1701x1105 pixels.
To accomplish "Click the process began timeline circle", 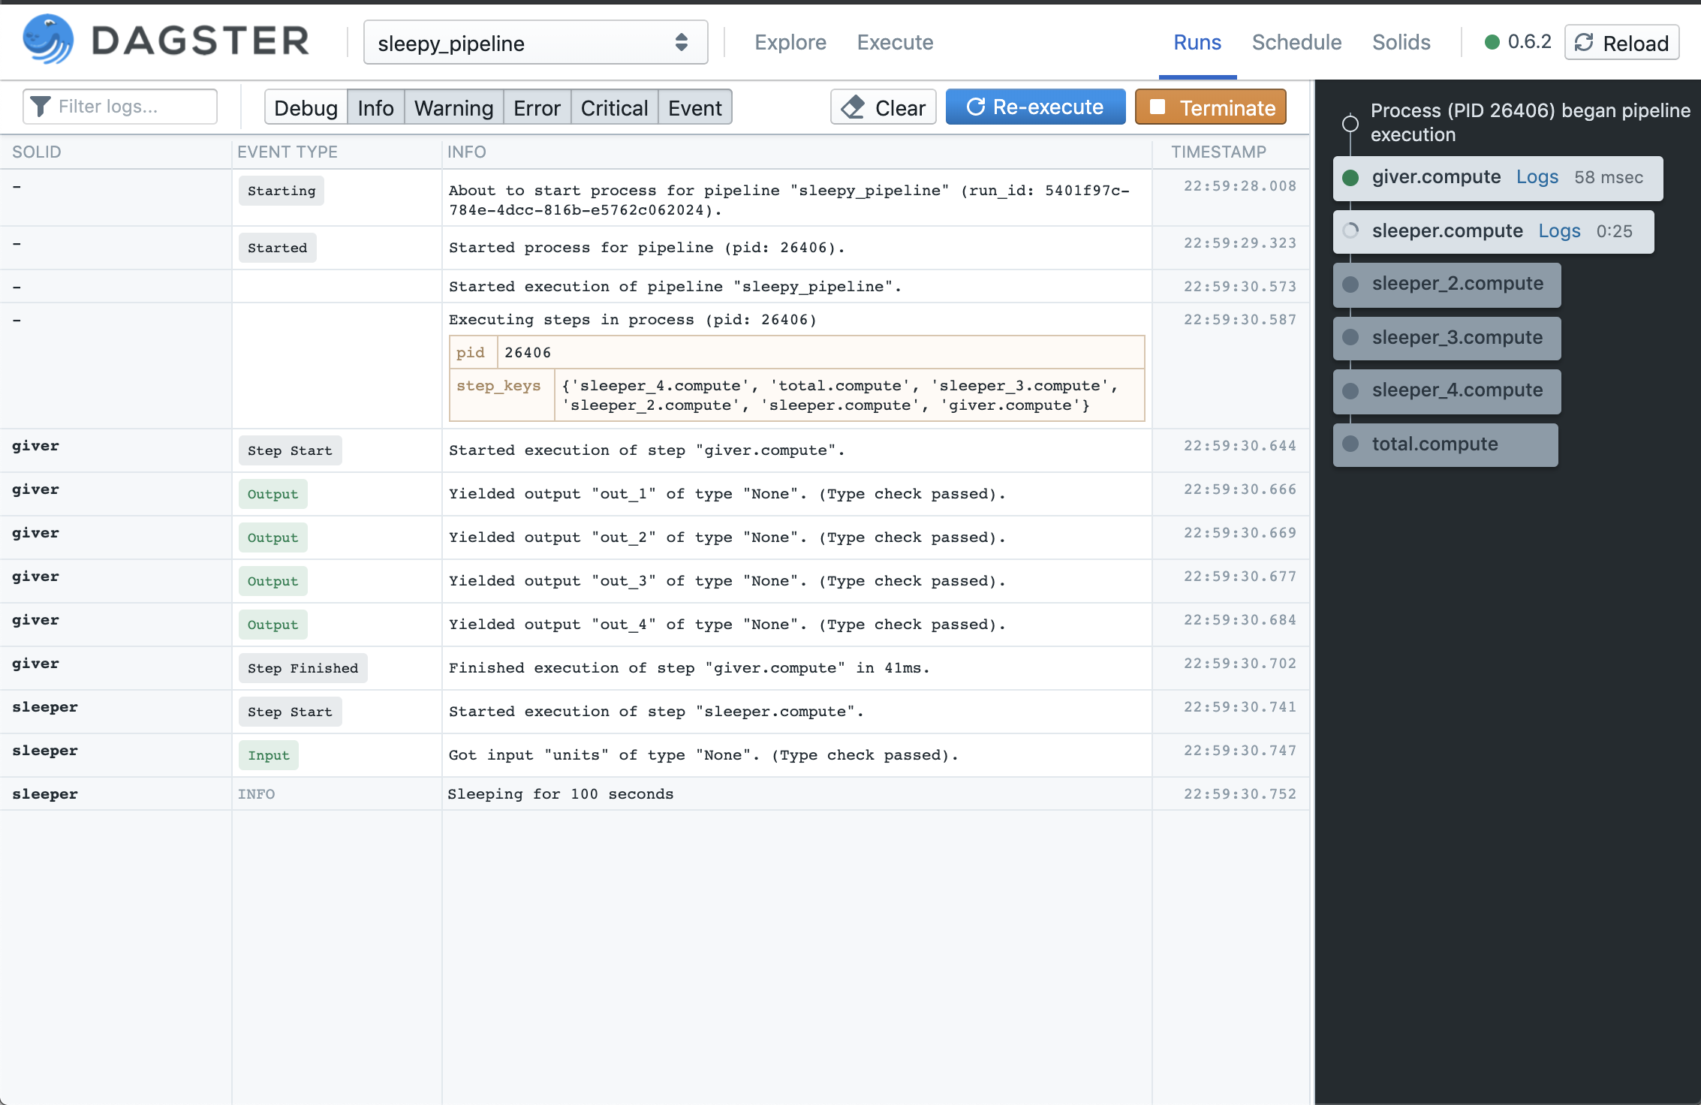I will (x=1350, y=123).
